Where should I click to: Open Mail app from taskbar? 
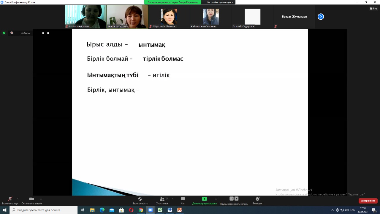point(112,210)
